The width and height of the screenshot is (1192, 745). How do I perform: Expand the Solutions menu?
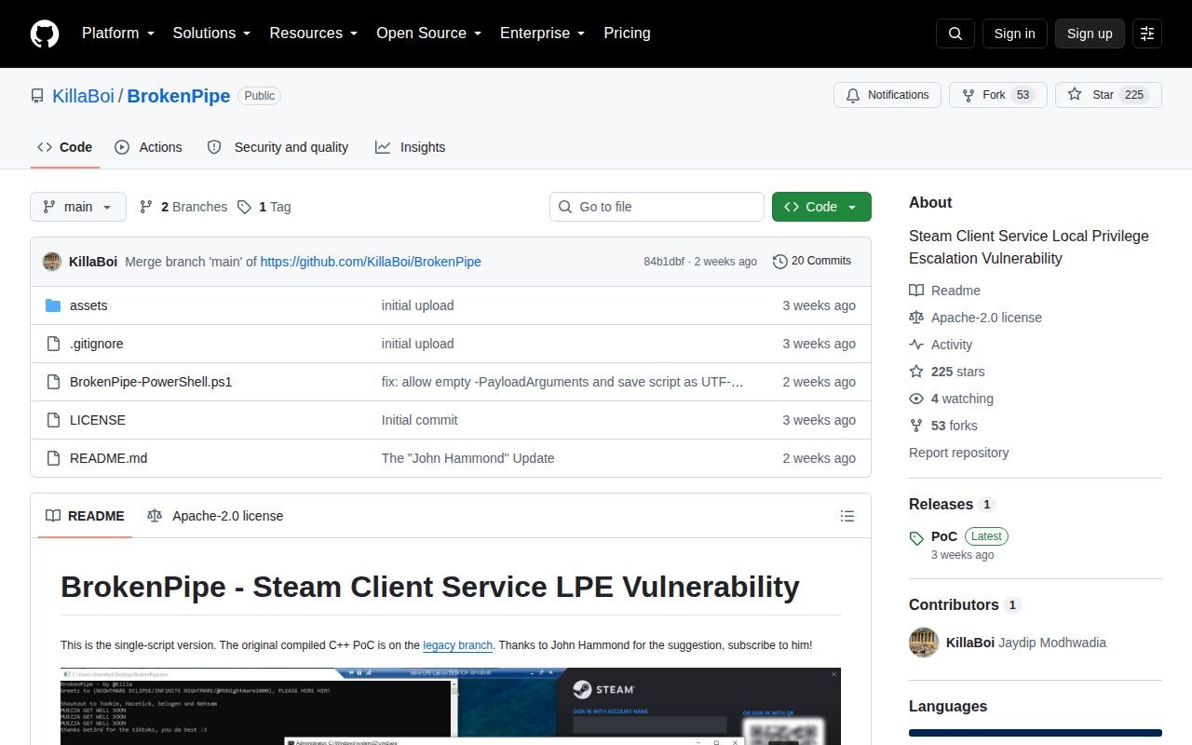(212, 34)
